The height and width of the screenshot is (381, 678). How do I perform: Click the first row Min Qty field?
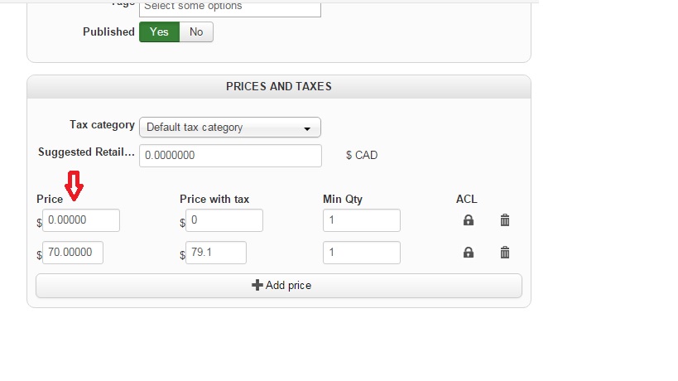pyautogui.click(x=361, y=220)
